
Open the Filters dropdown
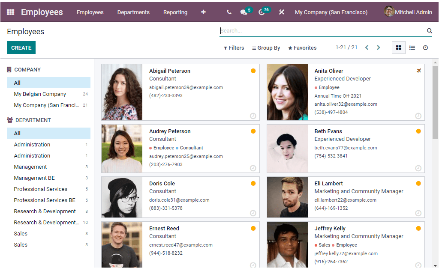pos(234,48)
